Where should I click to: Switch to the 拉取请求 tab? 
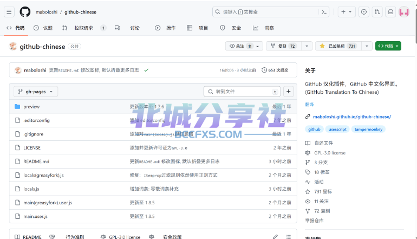84,28
